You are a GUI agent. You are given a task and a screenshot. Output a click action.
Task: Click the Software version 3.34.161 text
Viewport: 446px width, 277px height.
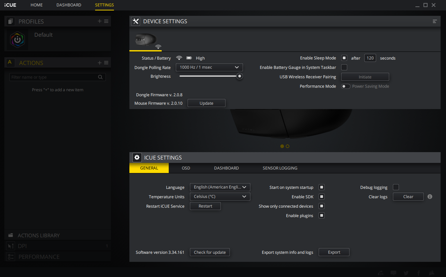[x=160, y=252]
